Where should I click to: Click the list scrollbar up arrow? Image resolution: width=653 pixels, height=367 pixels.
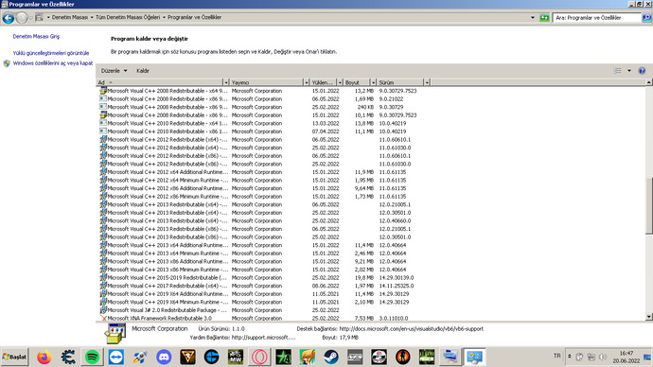tap(649, 82)
